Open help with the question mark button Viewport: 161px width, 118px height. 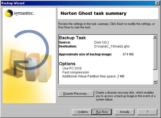coord(147,112)
